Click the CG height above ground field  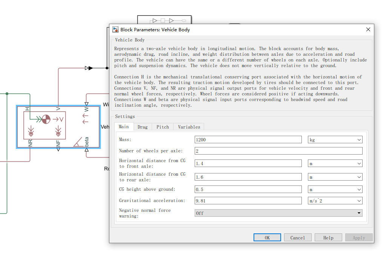pyautogui.click(x=248, y=189)
